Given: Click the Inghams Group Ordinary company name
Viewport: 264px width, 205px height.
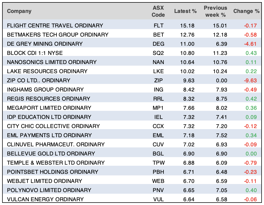Looking at the screenshot, I should point(45,90).
